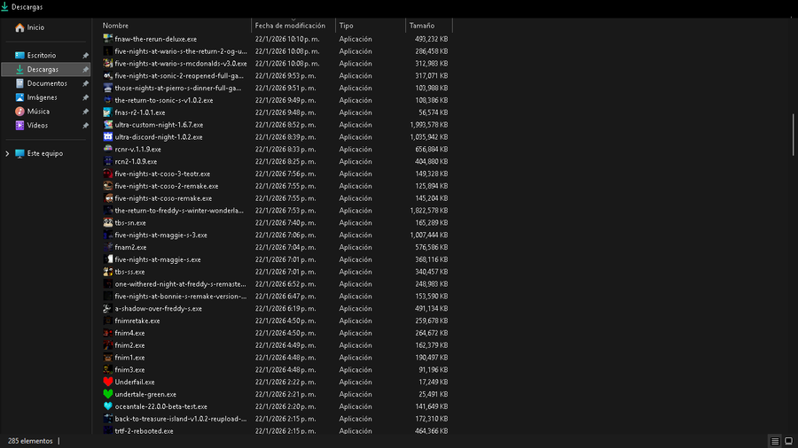Click the ultra-discord-night-1.0.2.exe Discord icon
Image resolution: width=798 pixels, height=448 pixels.
pos(108,136)
